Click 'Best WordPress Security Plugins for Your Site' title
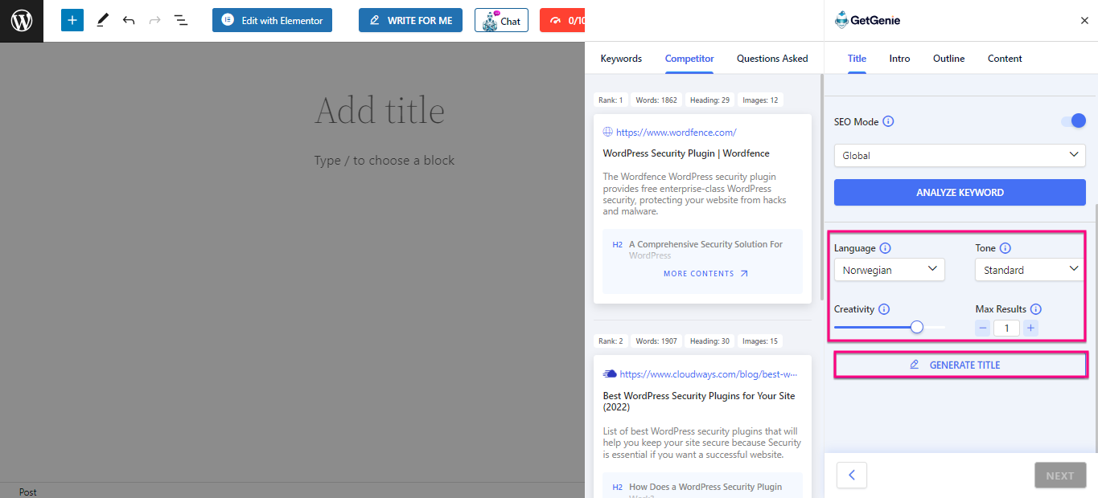 [699, 401]
